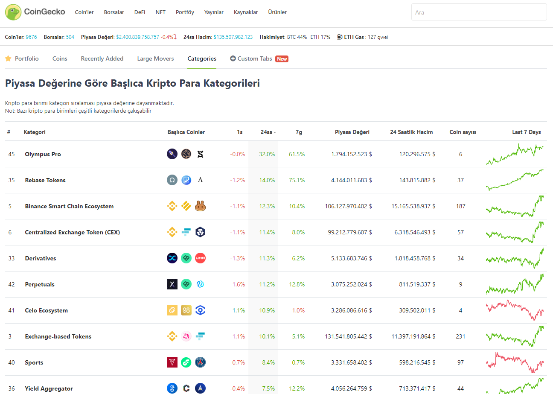Viewport: 553px width, 394px height.
Task: Click the Perpetual Protocol icon in Perpetuals row
Action: 186,284
